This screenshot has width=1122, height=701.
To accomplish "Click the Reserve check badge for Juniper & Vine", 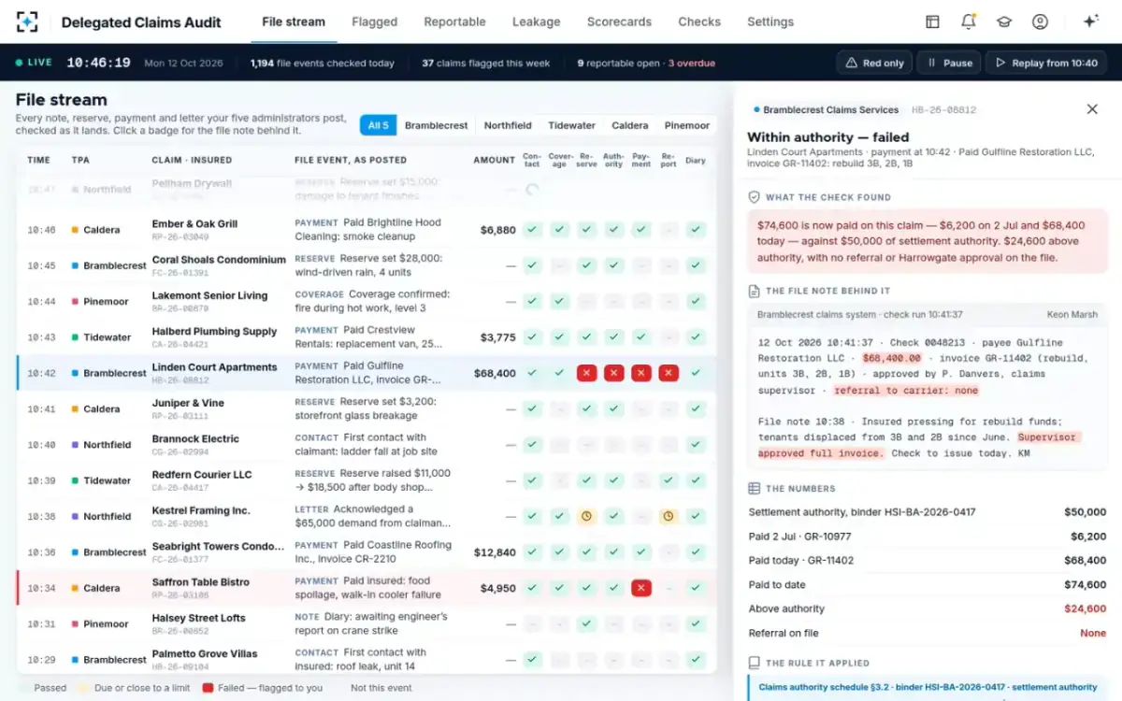I will coord(586,408).
